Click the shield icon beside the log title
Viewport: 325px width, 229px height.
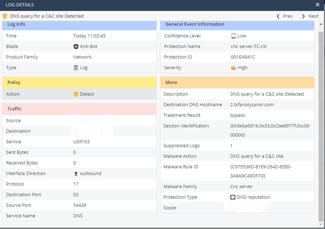[5, 16]
